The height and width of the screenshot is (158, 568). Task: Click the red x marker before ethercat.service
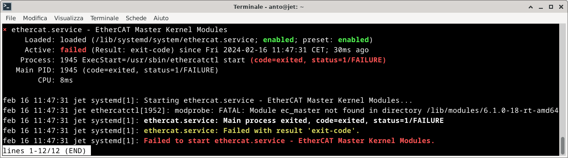(x=5, y=30)
